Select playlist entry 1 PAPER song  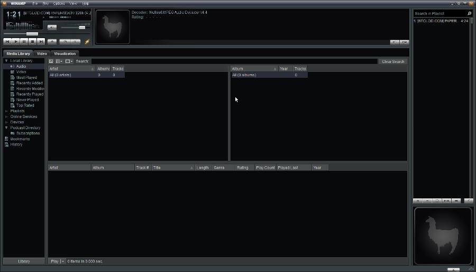pos(441,21)
